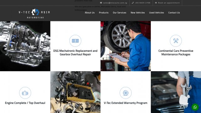Image resolution: width=201 pixels, height=113 pixels.
Task: Click Book an appointment link
Action: pos(169,3)
